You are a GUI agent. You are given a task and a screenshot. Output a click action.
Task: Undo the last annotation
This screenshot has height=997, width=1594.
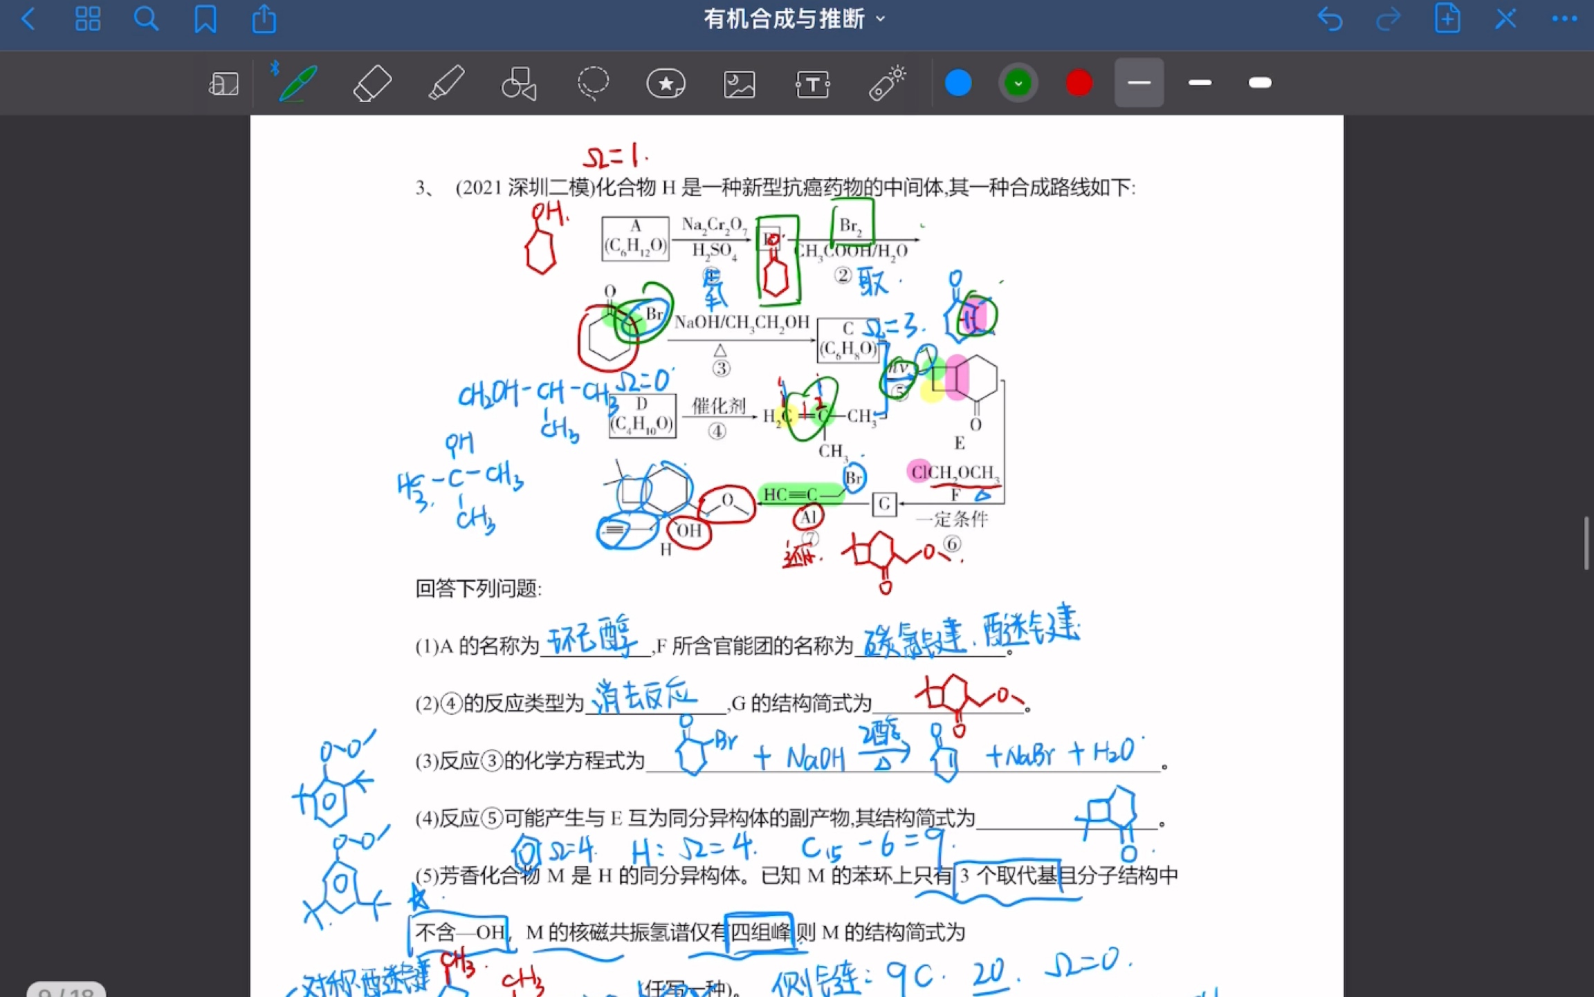(x=1330, y=19)
